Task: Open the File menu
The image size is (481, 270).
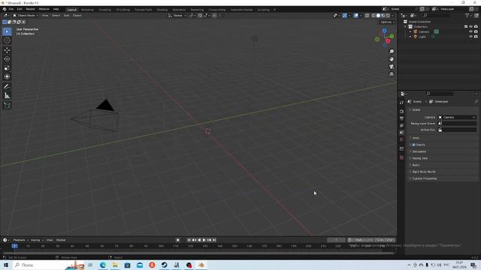Action: coord(11,9)
